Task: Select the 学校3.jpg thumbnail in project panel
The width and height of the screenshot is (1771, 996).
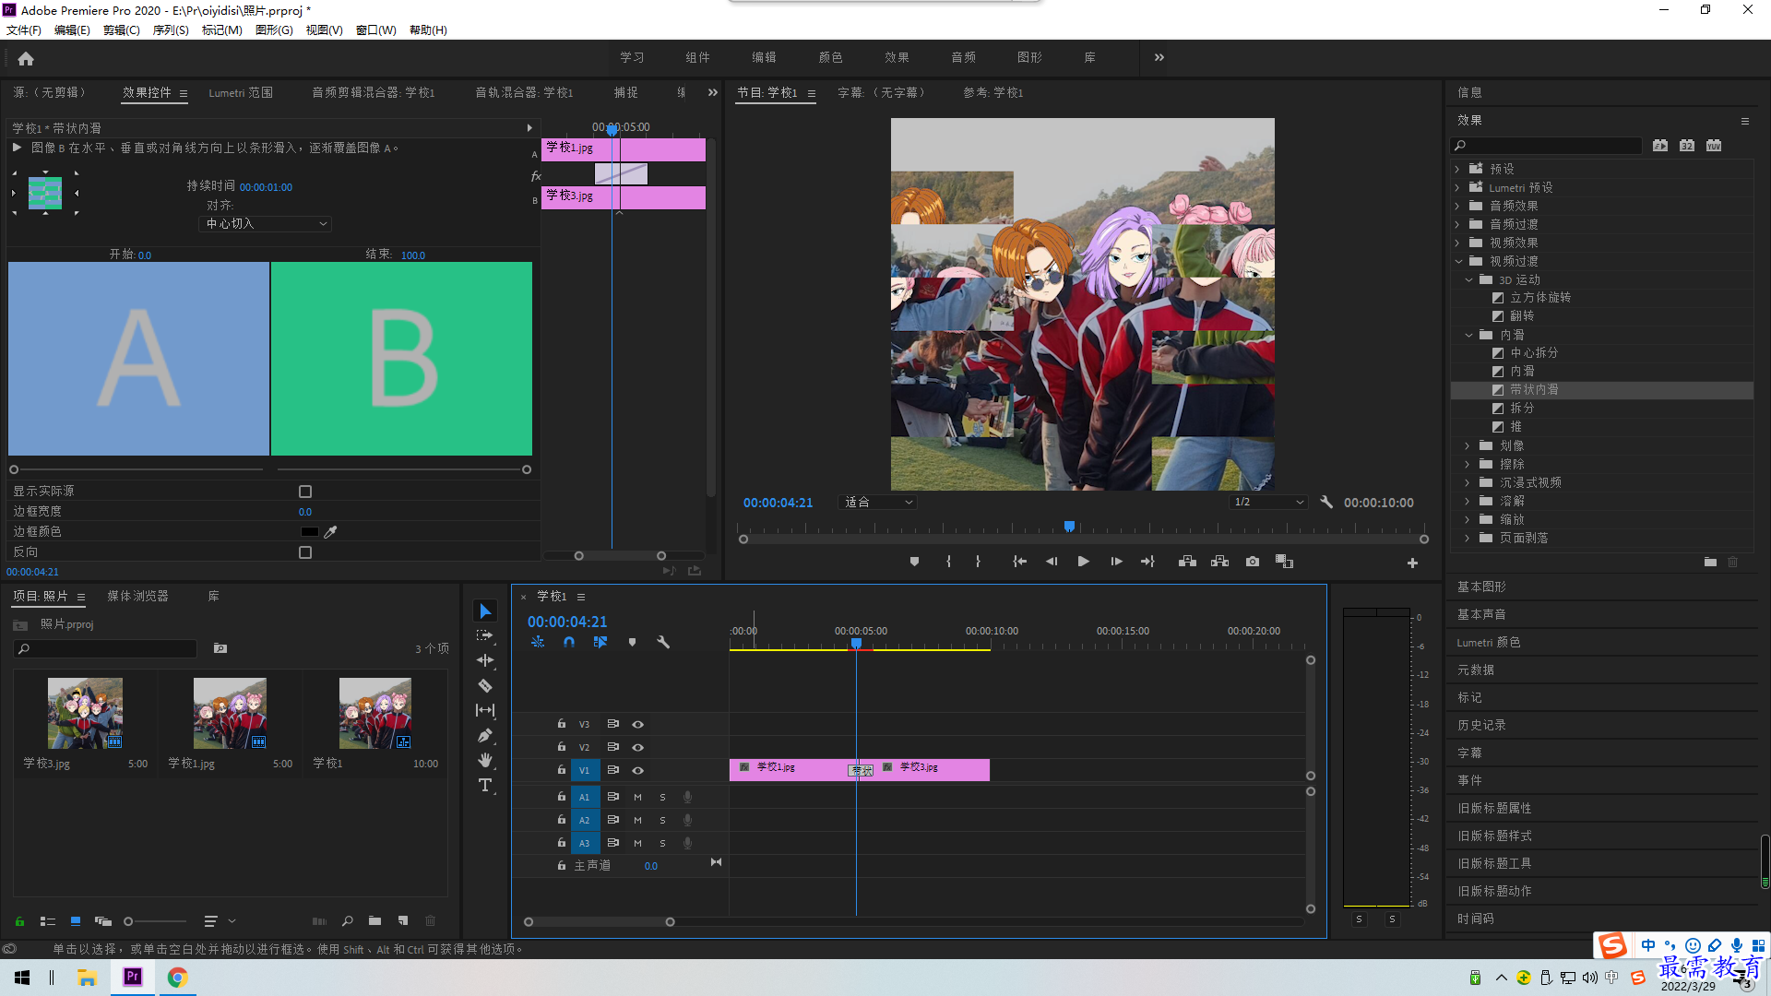Action: [x=85, y=713]
